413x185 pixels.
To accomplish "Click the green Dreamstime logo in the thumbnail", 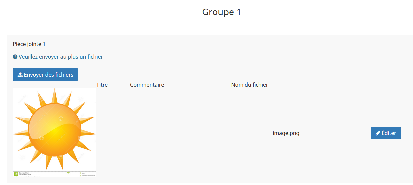I will [x=16, y=174].
